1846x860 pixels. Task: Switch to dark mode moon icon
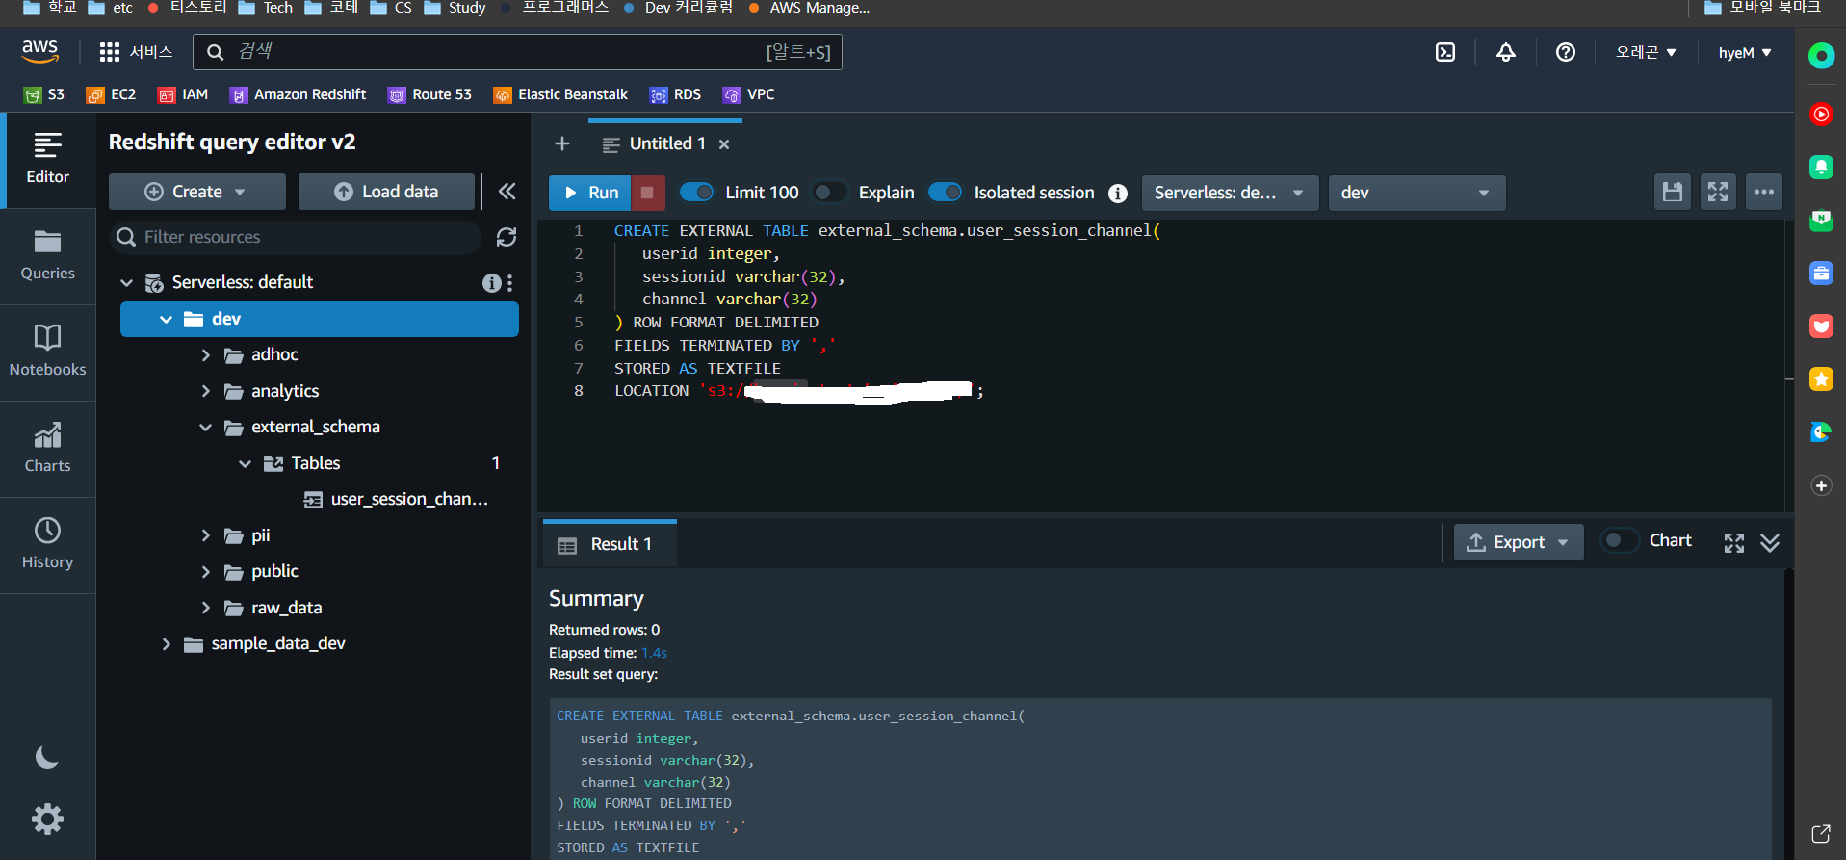(x=47, y=758)
